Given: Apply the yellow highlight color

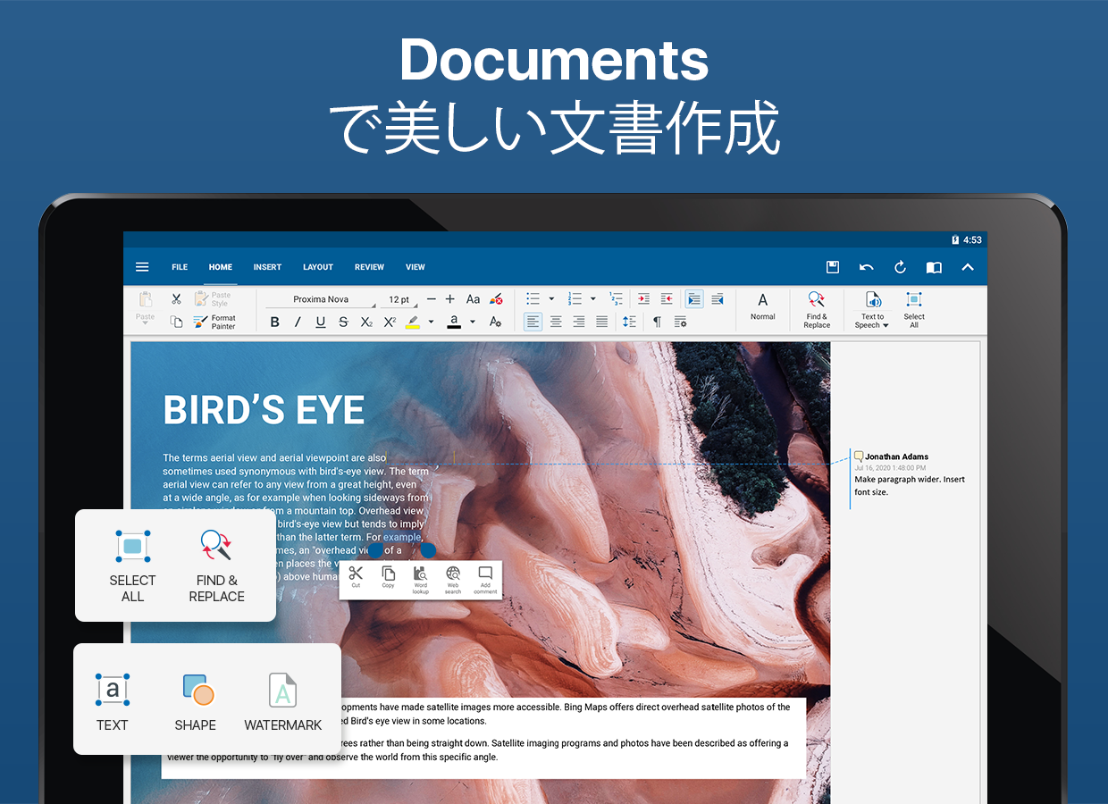Looking at the screenshot, I should (x=412, y=322).
